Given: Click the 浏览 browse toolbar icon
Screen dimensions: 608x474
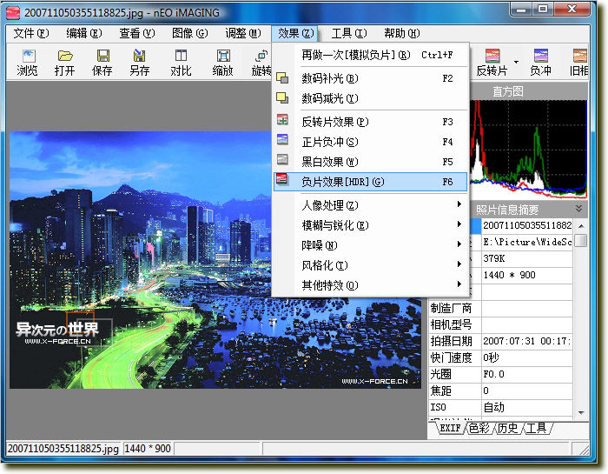Looking at the screenshot, I should (27, 63).
